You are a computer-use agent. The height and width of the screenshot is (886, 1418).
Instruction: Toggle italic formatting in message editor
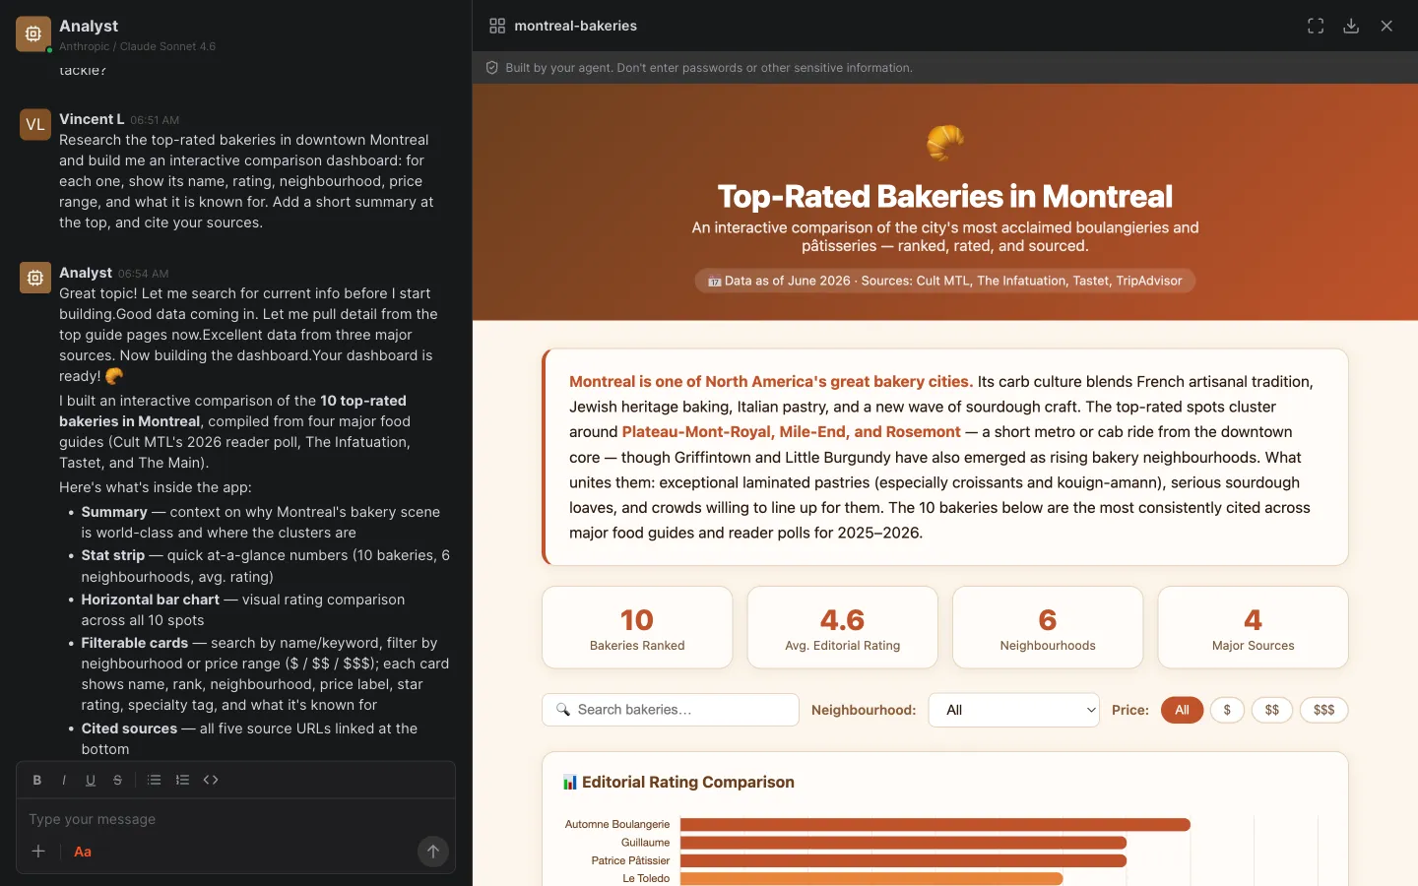64,780
